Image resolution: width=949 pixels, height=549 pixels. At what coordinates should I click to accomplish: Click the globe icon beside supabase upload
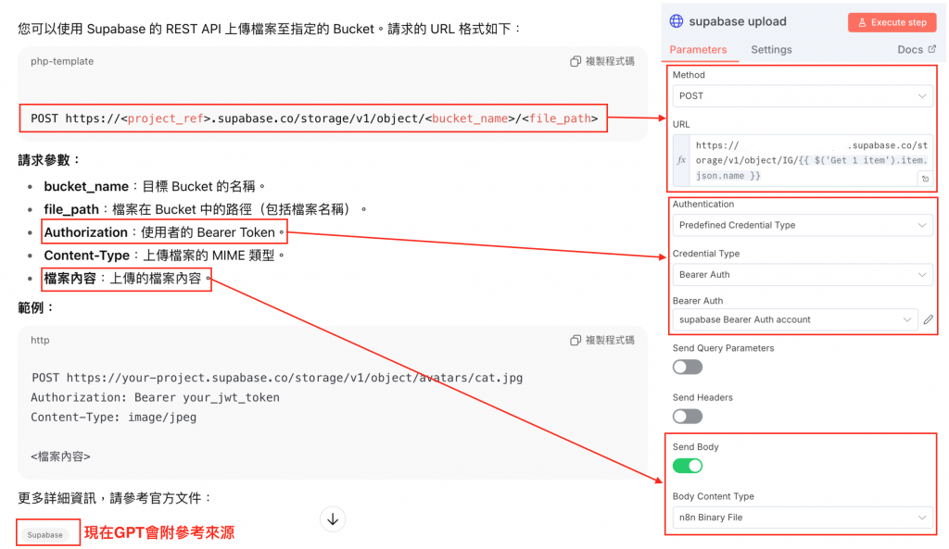676,21
